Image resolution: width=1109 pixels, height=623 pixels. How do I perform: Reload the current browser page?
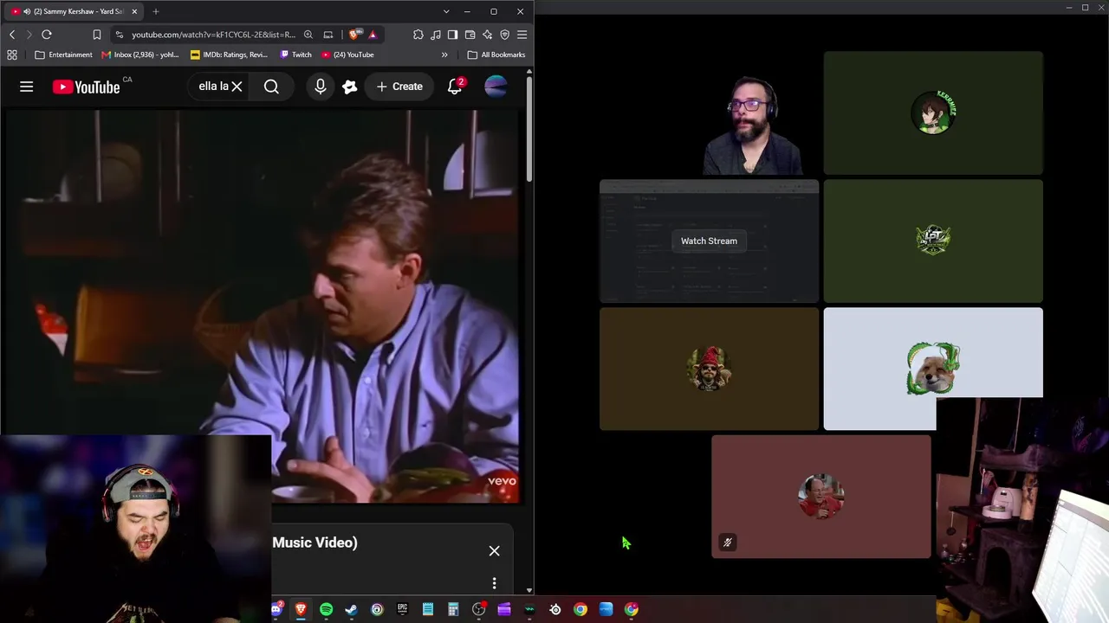(x=47, y=35)
